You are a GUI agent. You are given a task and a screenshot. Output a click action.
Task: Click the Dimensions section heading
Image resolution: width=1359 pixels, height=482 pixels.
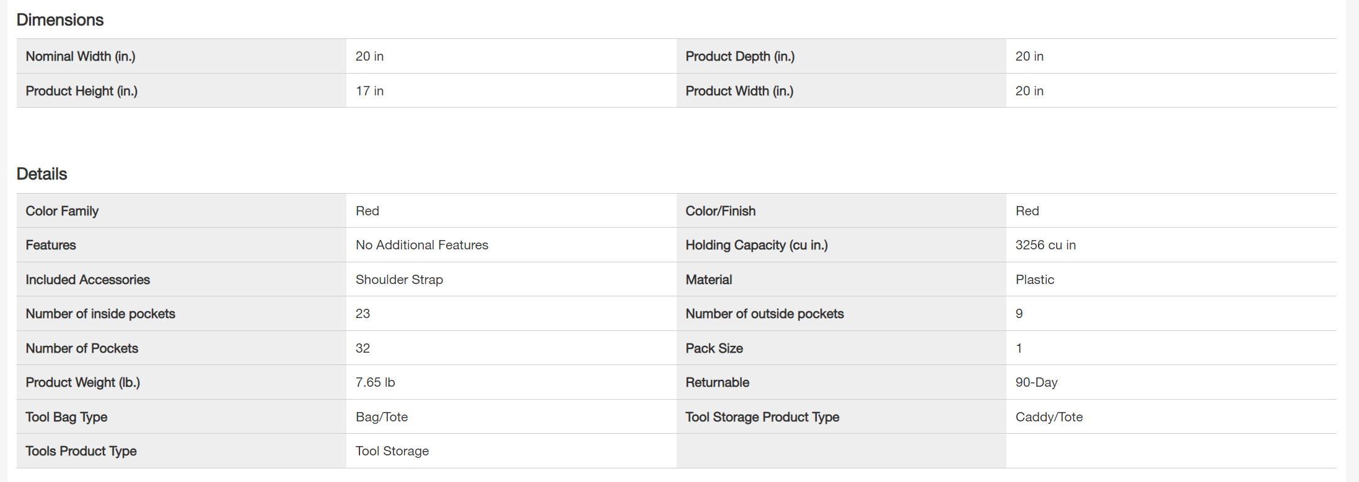pos(60,20)
